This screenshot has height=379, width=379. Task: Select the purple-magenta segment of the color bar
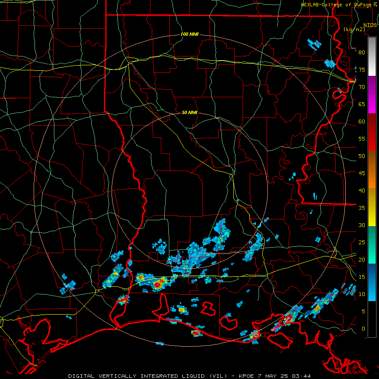[x=372, y=94]
